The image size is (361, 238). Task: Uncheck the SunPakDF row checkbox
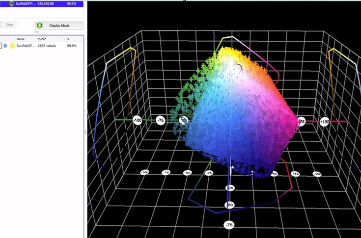[x=5, y=46]
